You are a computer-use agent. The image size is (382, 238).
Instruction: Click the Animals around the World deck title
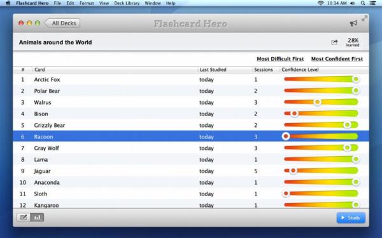55,43
